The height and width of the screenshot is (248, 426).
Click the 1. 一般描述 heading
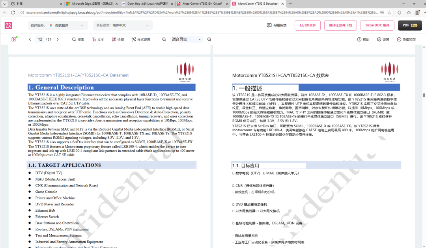pos(247,88)
